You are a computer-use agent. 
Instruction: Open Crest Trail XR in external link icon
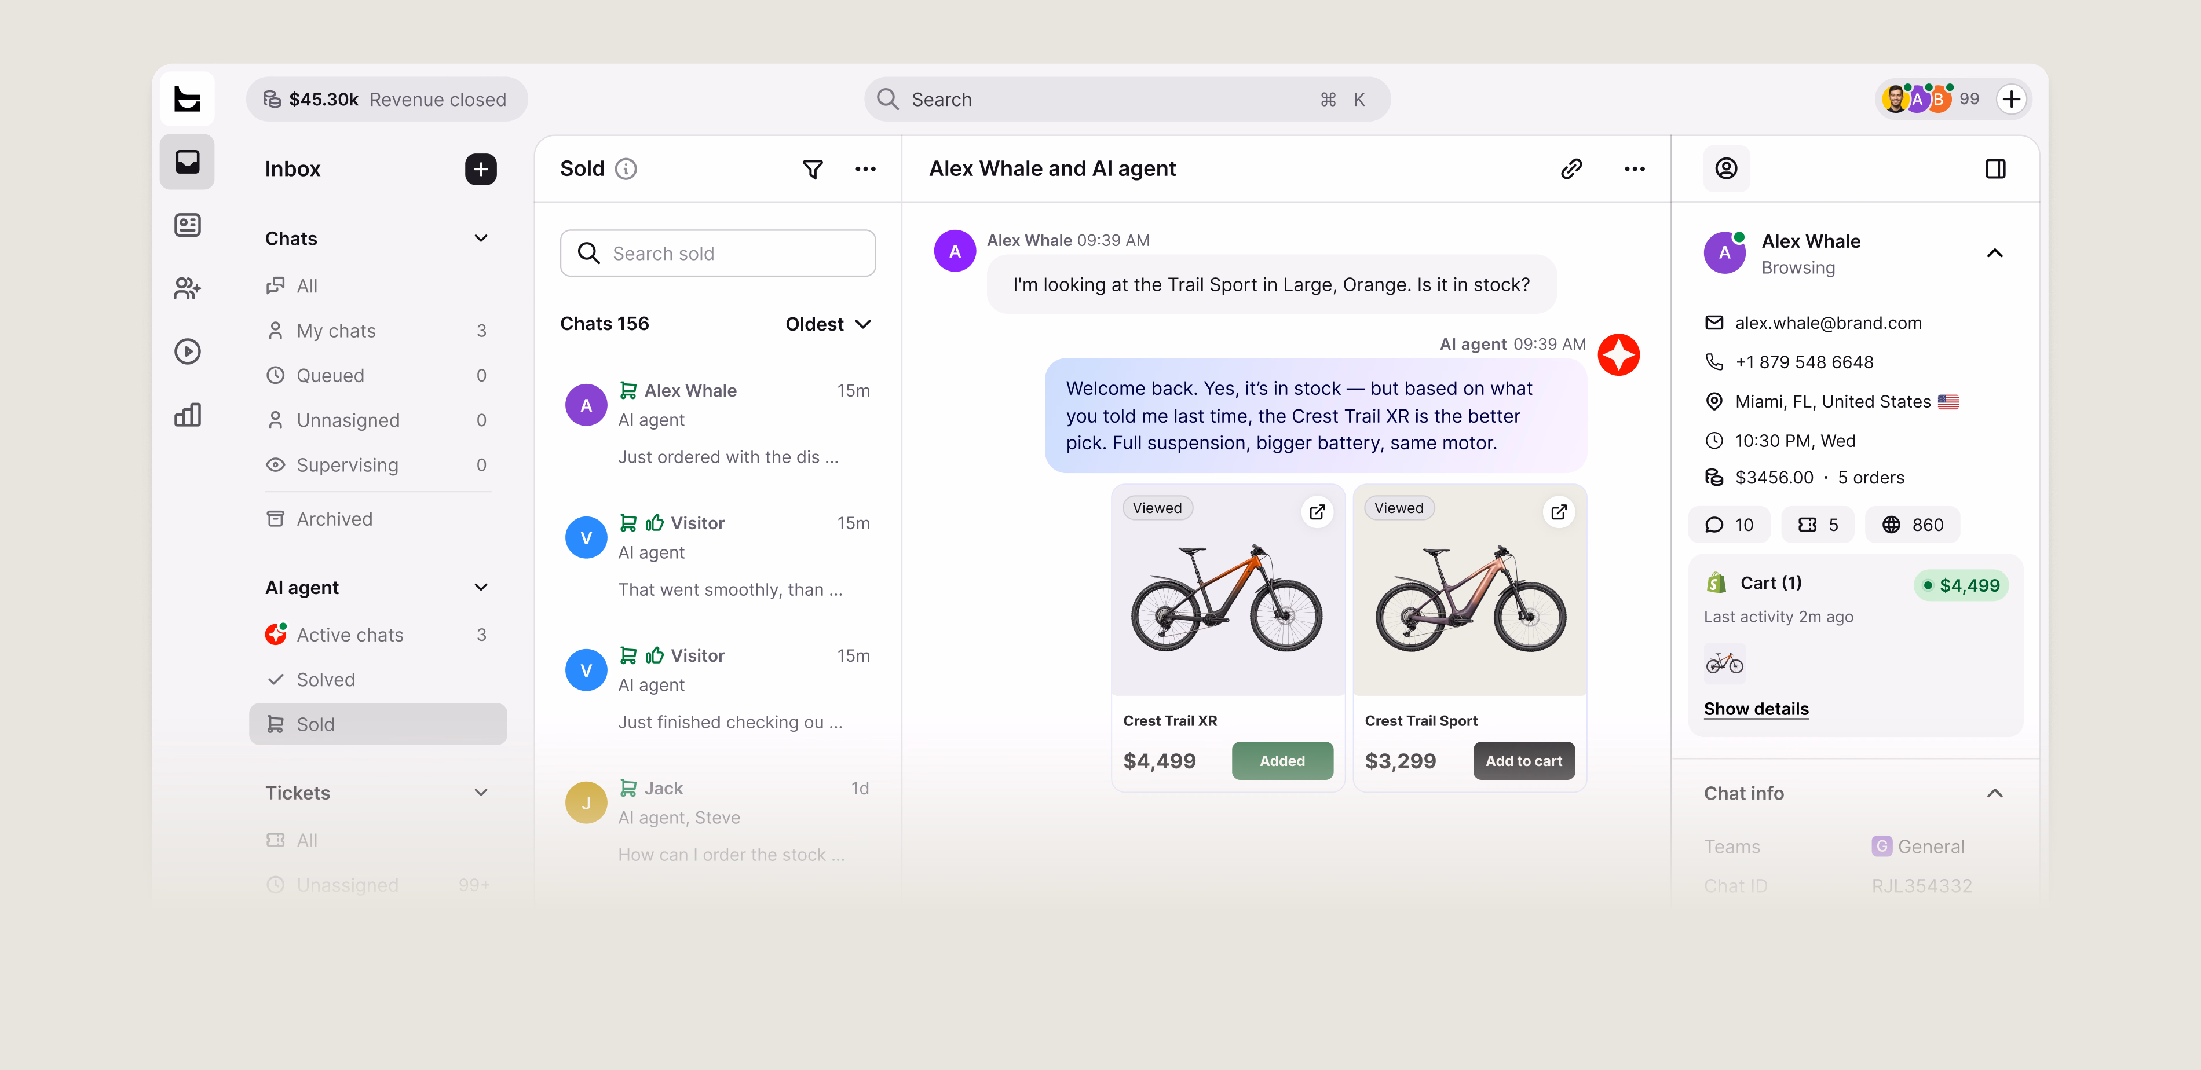[1317, 511]
